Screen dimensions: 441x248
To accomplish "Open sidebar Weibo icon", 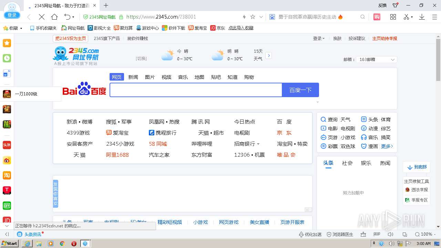I will point(7,160).
